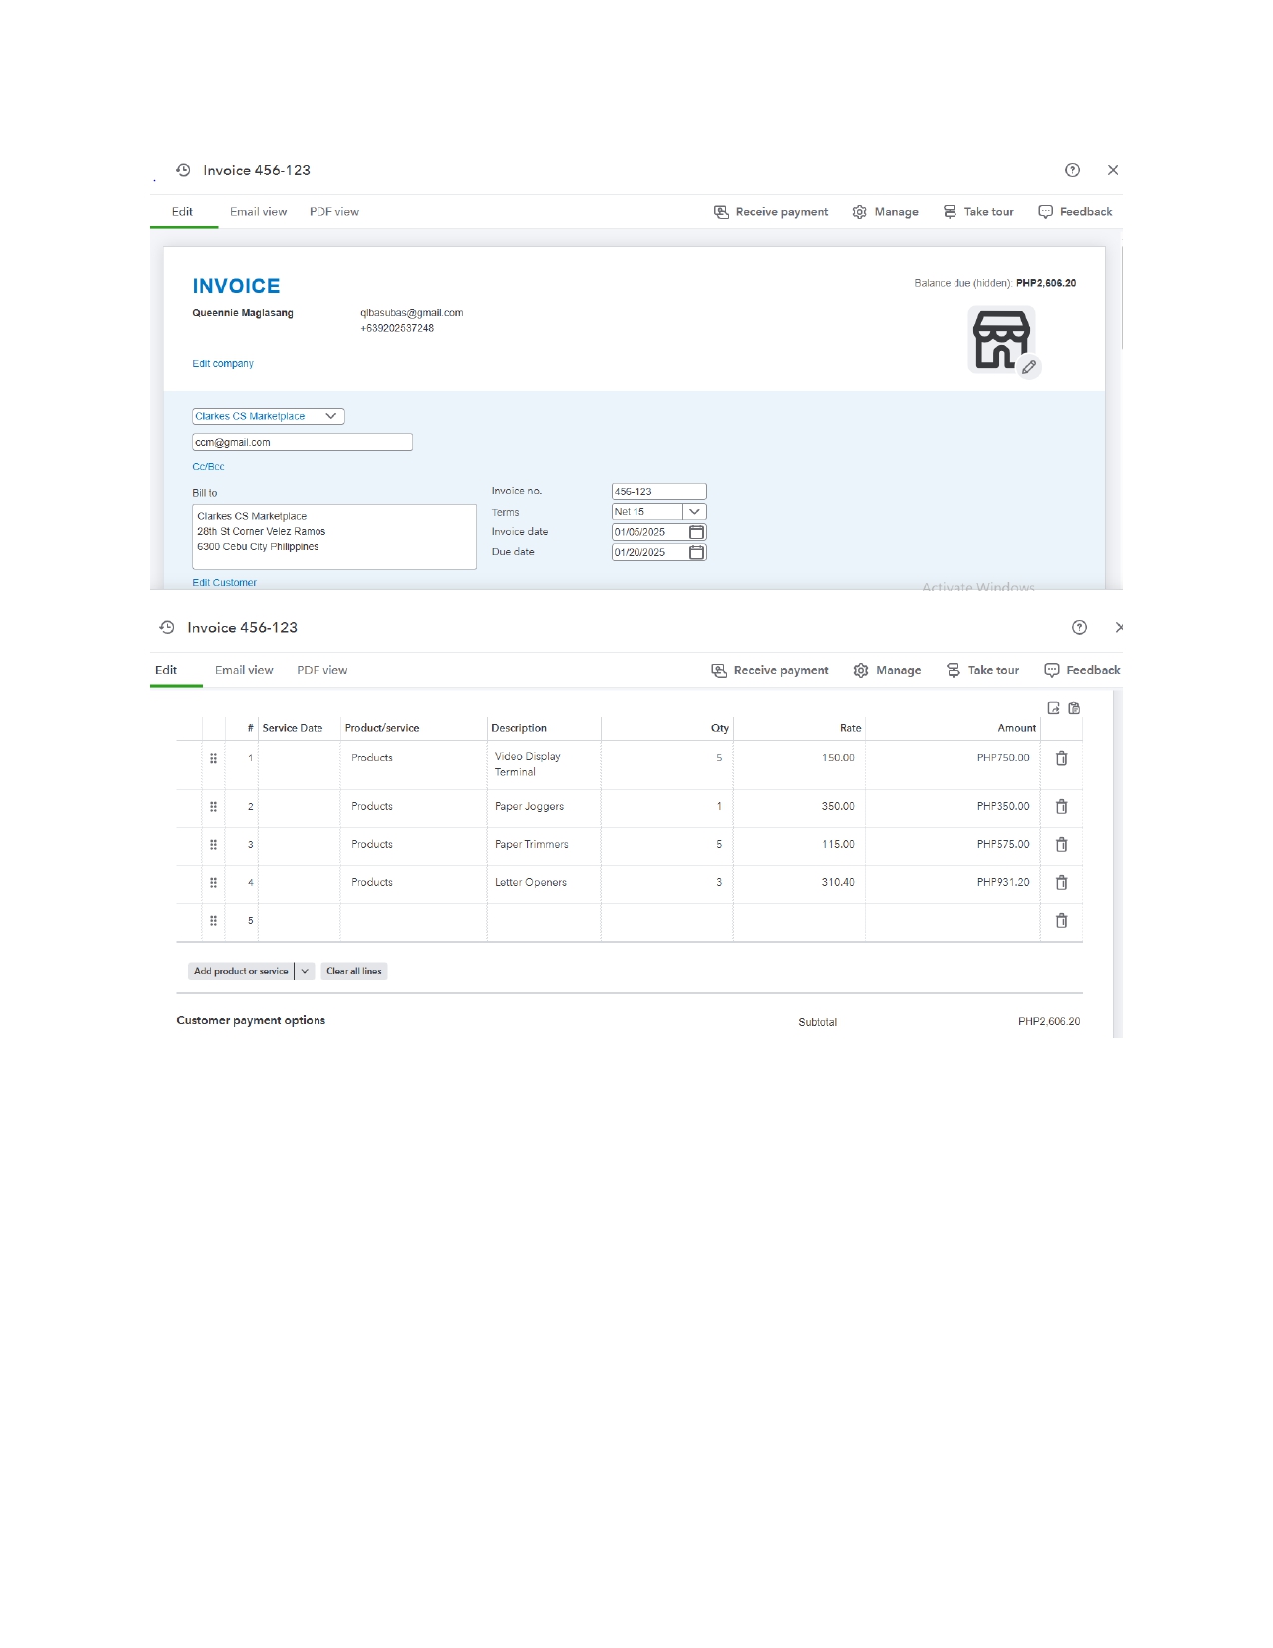Click amount PHP931.20 cell

pos(953,883)
